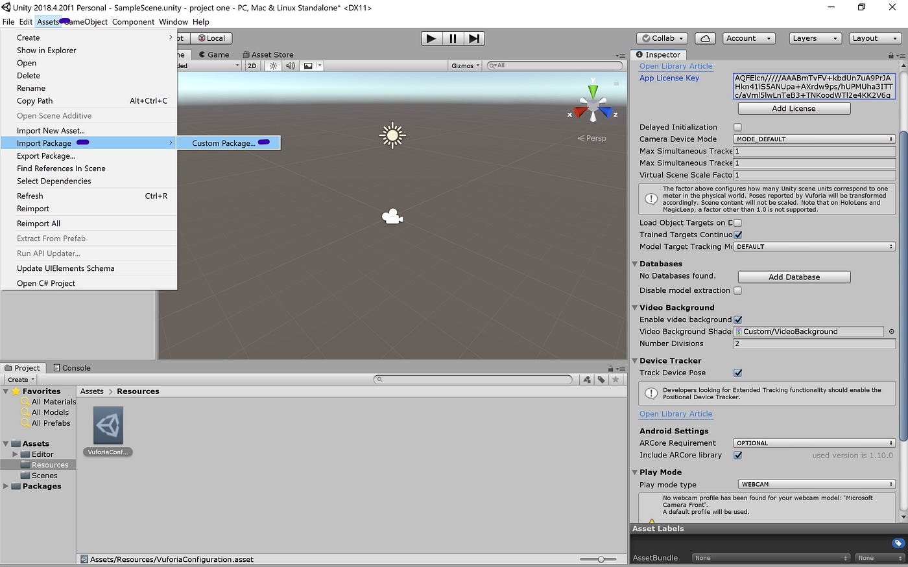Open the Layout dropdown
The image size is (908, 567).
[874, 38]
